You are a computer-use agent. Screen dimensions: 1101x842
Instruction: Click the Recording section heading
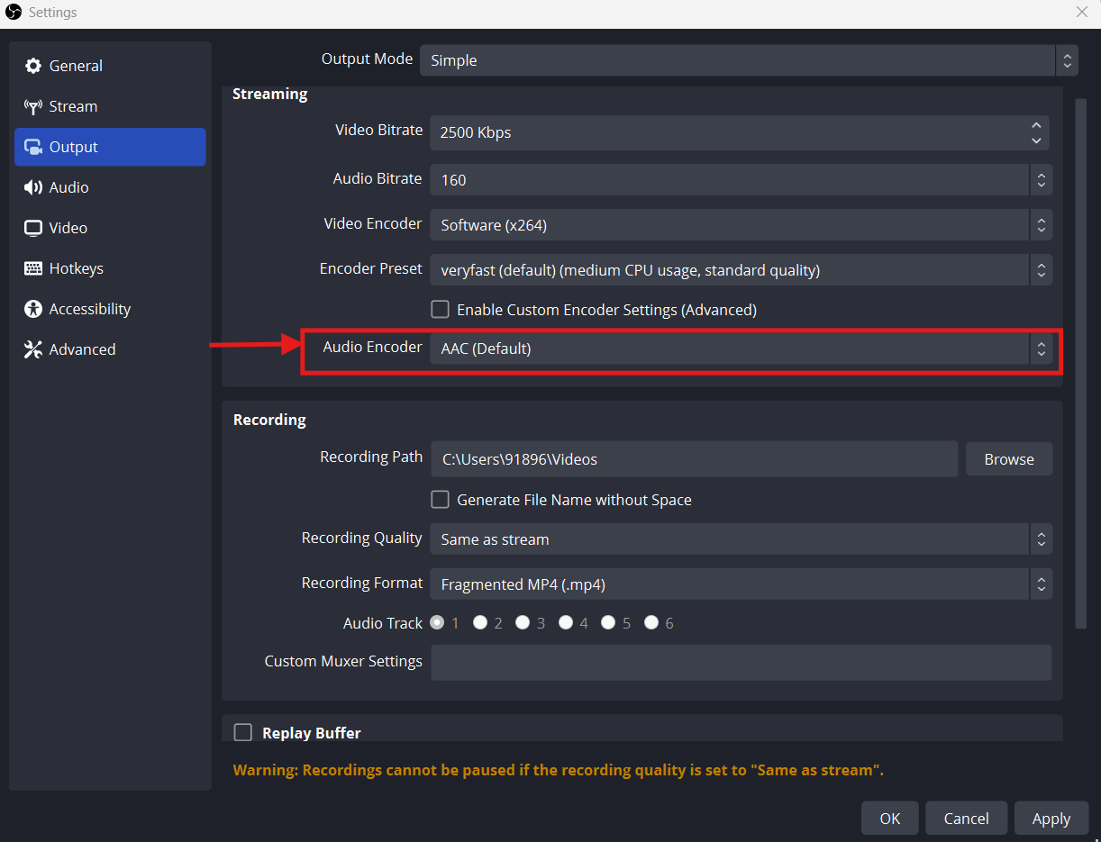(269, 420)
